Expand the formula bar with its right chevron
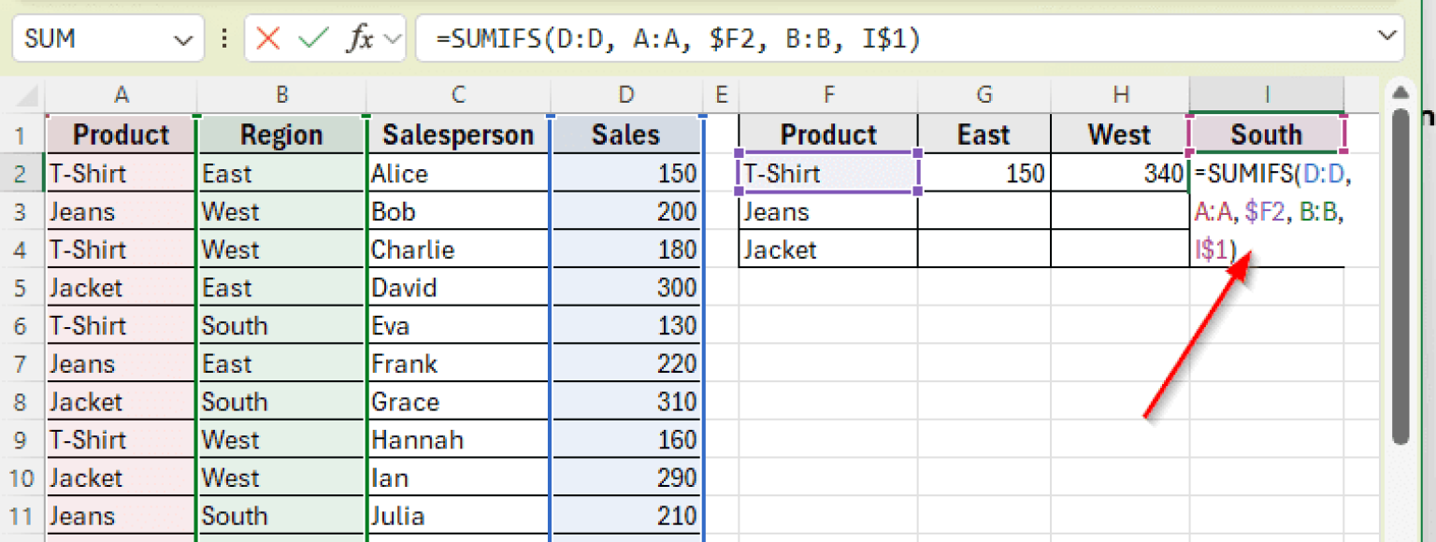The height and width of the screenshot is (542, 1436). coord(1386,37)
